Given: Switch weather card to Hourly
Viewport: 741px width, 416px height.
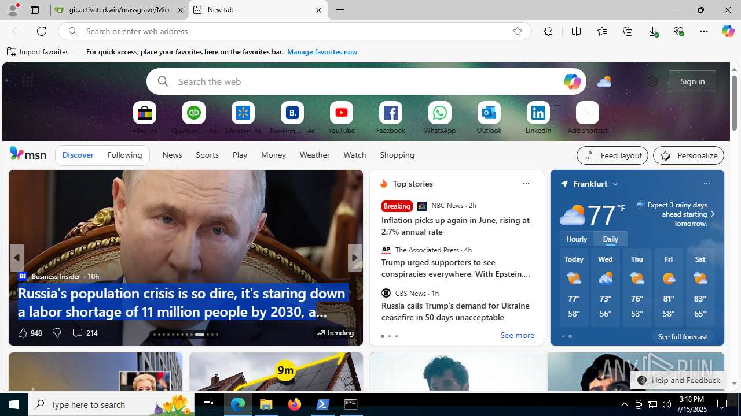Looking at the screenshot, I should (577, 239).
